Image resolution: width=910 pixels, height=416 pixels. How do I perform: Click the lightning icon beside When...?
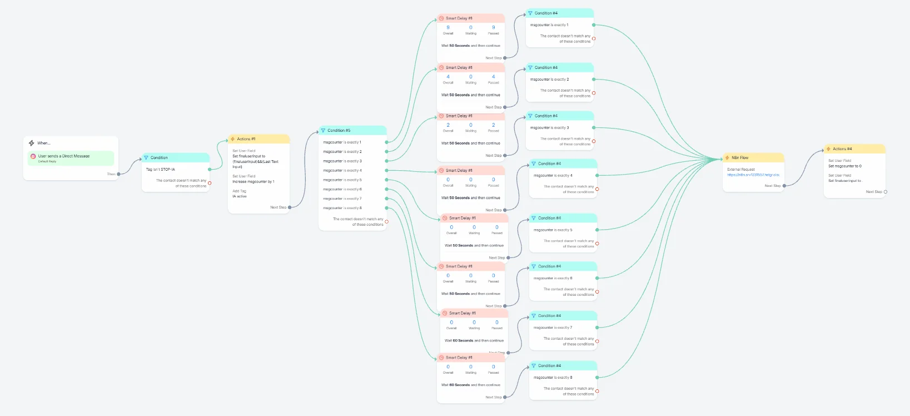pyautogui.click(x=32, y=143)
